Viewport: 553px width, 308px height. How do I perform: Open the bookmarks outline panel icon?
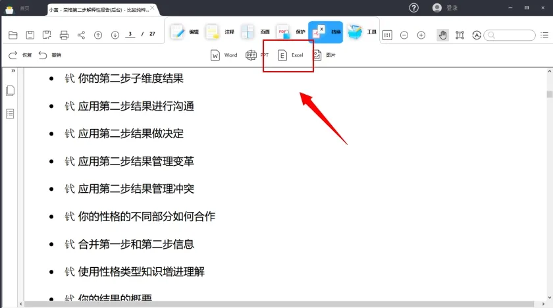[x=11, y=113]
